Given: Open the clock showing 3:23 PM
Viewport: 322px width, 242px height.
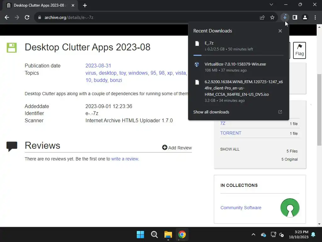Looking at the screenshot, I should [299, 234].
